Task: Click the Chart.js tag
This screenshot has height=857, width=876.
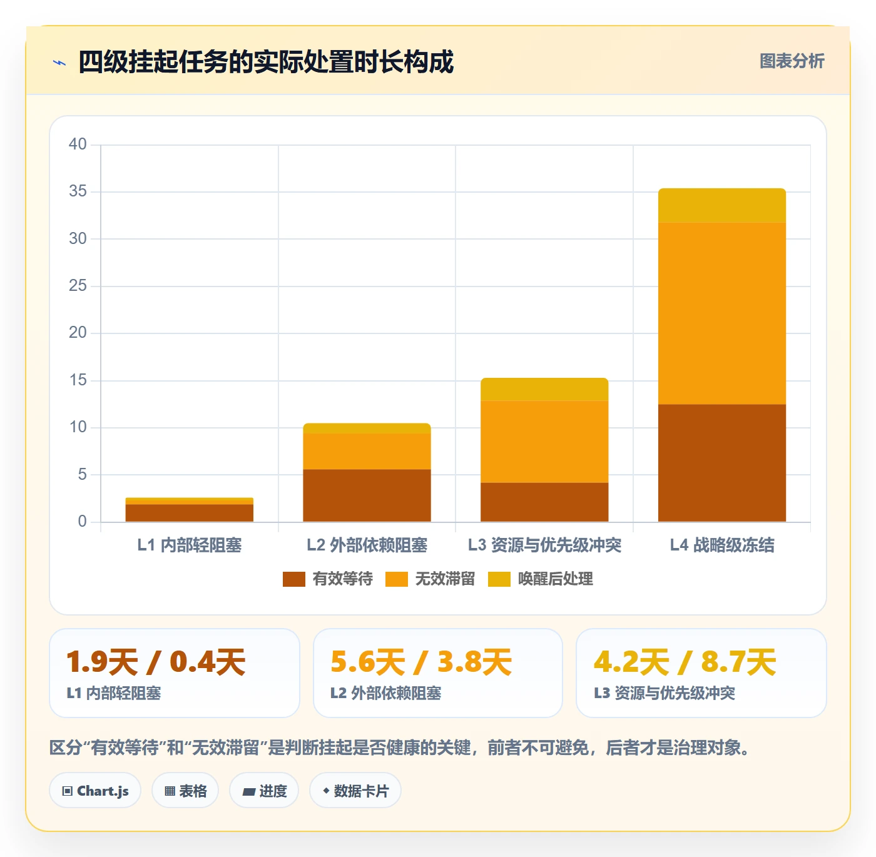Action: click(x=95, y=791)
